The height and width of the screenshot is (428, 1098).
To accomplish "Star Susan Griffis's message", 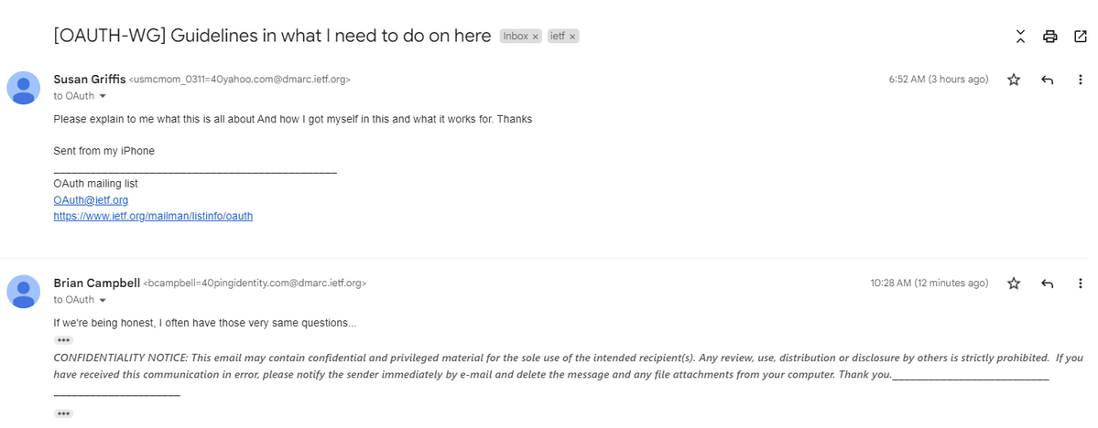I will (x=1013, y=80).
